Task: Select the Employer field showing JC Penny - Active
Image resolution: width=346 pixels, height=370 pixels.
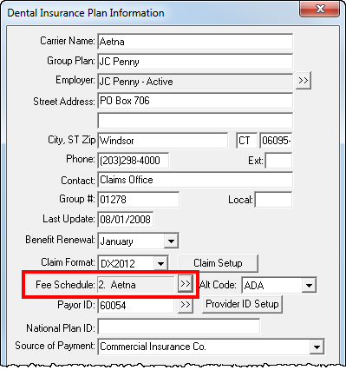Action: tap(195, 82)
